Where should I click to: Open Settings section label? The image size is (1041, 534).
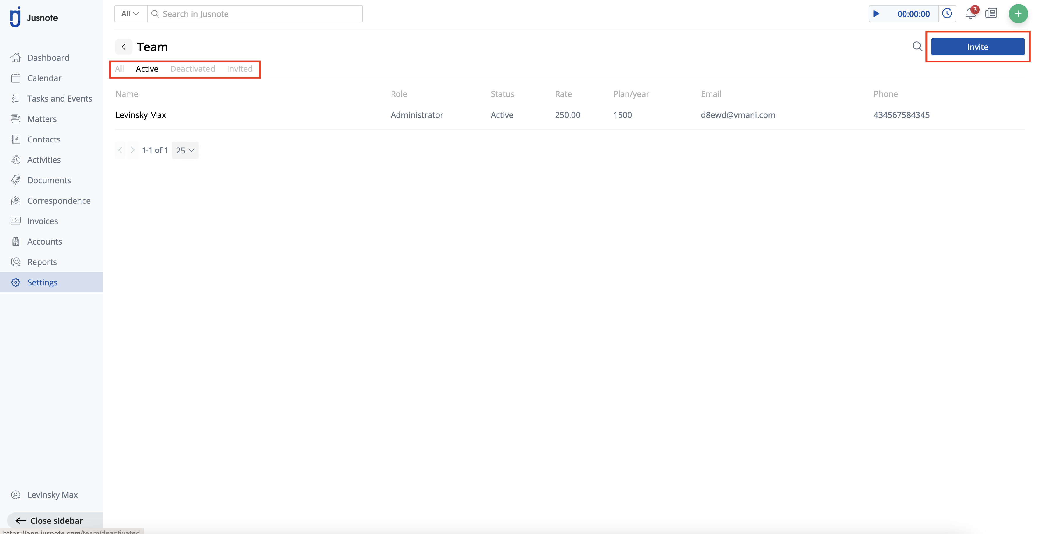42,282
